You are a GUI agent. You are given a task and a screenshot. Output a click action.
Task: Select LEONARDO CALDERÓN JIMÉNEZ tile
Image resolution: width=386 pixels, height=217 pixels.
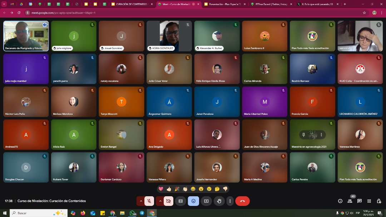coord(360,102)
